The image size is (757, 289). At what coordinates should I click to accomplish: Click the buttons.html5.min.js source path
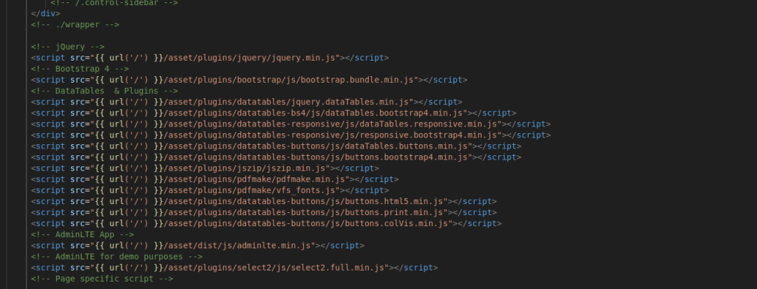pyautogui.click(x=305, y=203)
